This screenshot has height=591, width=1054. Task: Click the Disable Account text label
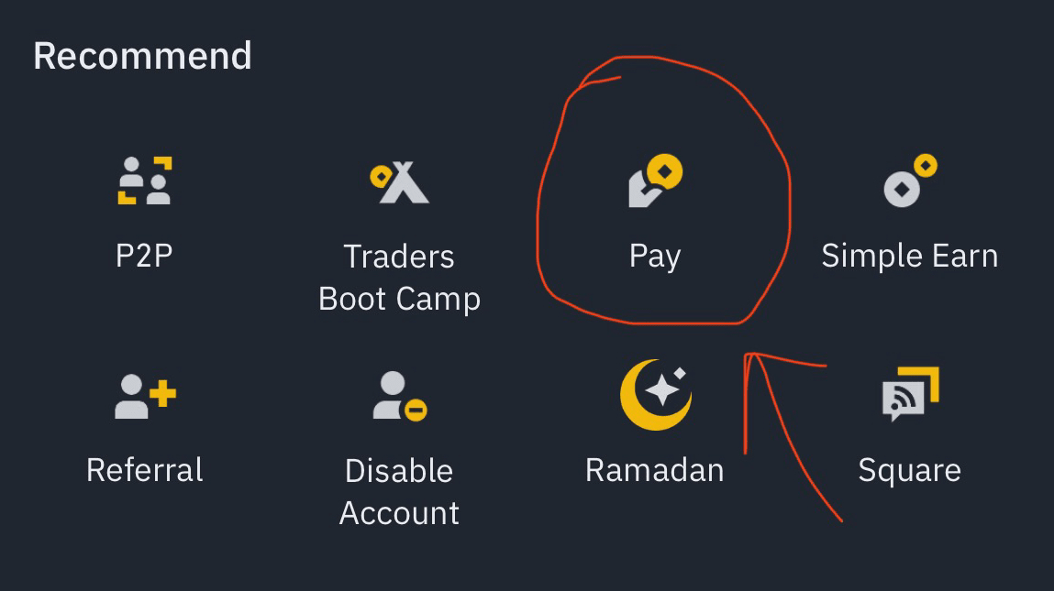pyautogui.click(x=399, y=492)
